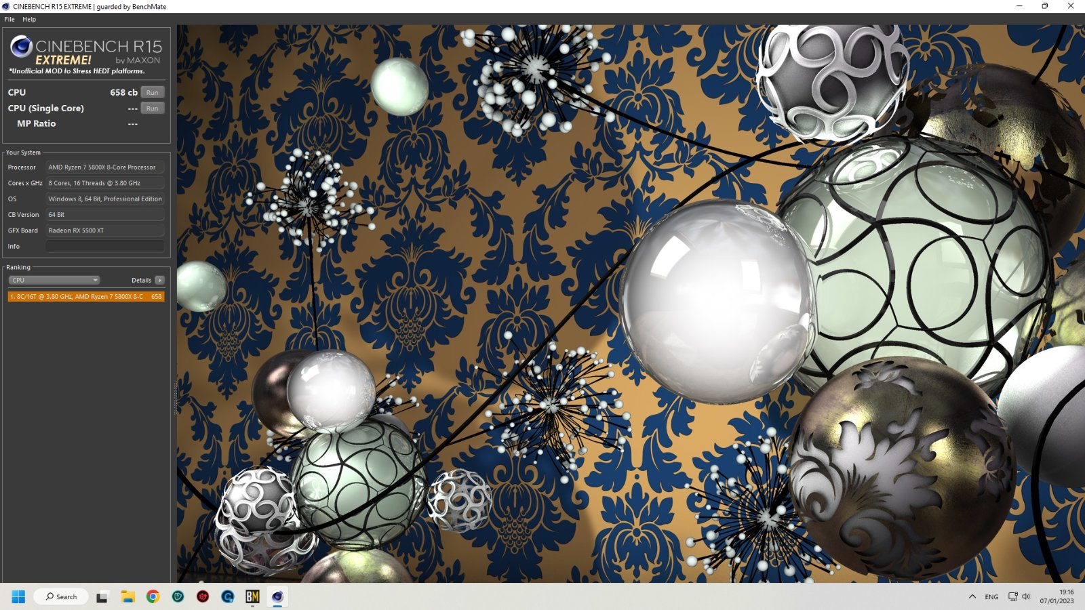Open Task View from the taskbar

tap(102, 596)
